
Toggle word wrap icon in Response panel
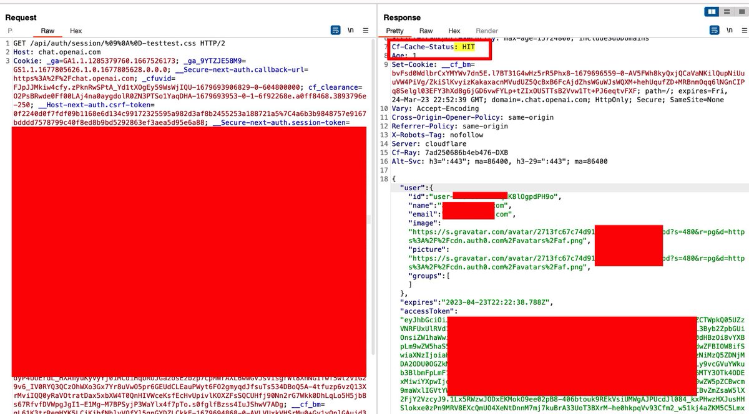(x=713, y=31)
